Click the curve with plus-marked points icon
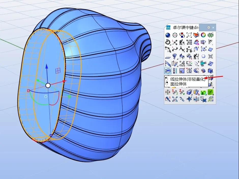The width and height of the screenshot is (239, 179). [182, 99]
